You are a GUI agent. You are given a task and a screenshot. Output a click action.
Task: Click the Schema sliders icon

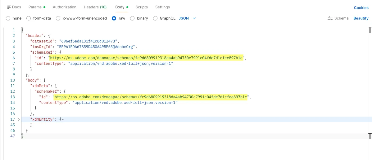(330, 18)
